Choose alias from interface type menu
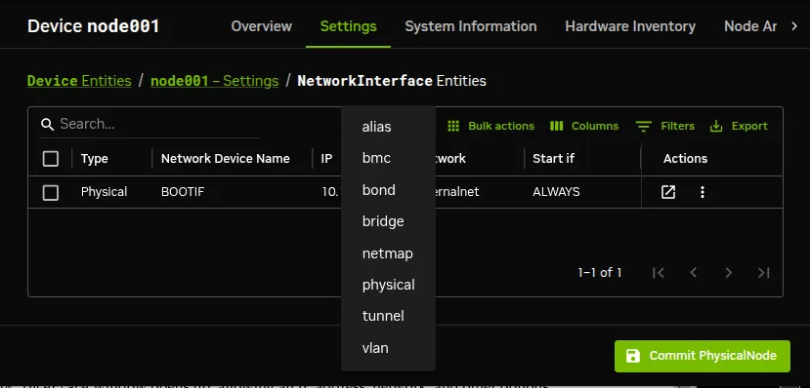The image size is (810, 388). 389,127
